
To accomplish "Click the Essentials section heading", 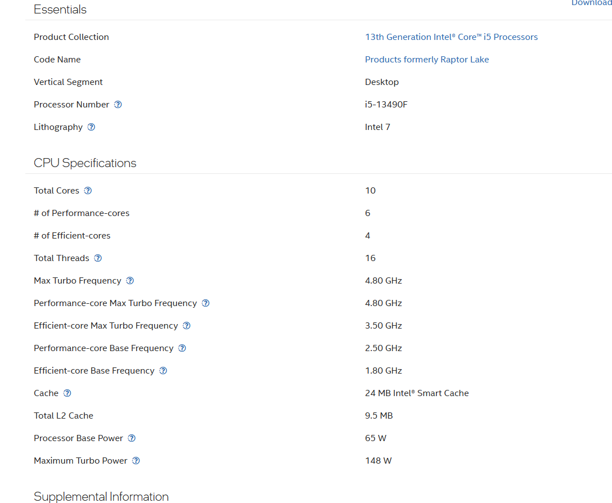I will 60,10.
